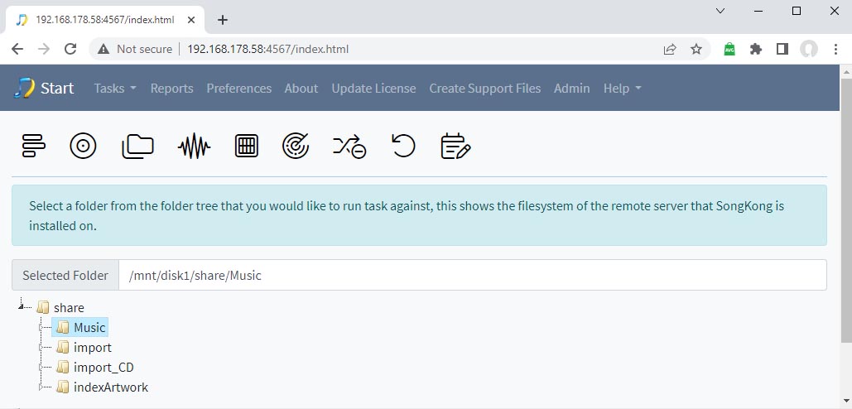Viewport: 852px width, 409px height.
Task: Click the undo circular arrow icon
Action: tap(404, 146)
